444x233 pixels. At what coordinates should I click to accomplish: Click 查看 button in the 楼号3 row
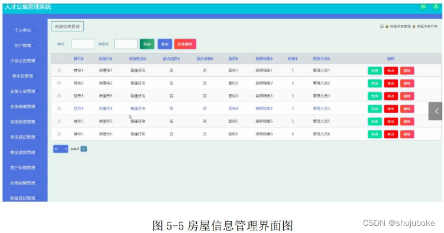[x=375, y=96]
